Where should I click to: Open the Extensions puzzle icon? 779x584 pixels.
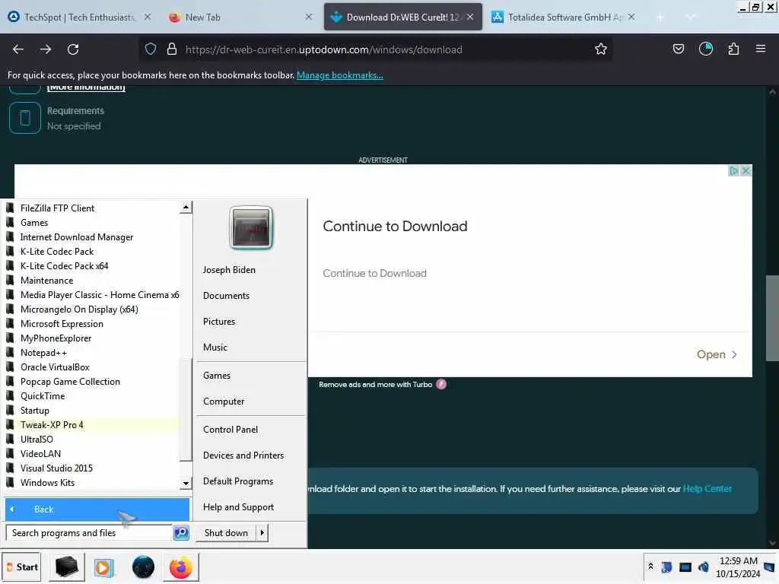tap(733, 49)
